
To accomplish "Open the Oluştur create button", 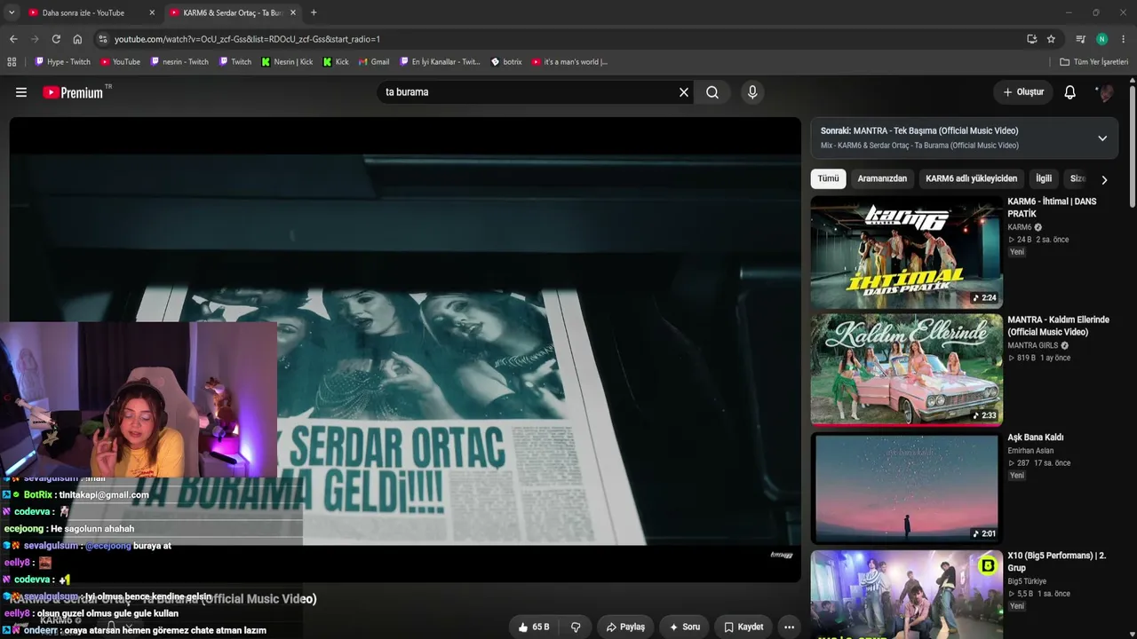I will [x=1023, y=92].
